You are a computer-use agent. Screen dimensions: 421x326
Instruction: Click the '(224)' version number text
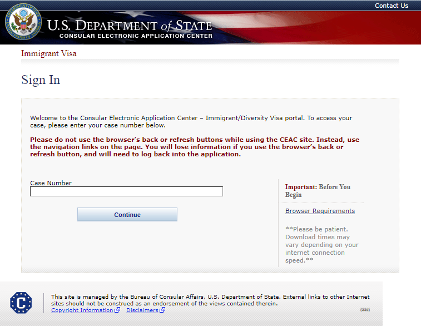pyautogui.click(x=365, y=310)
